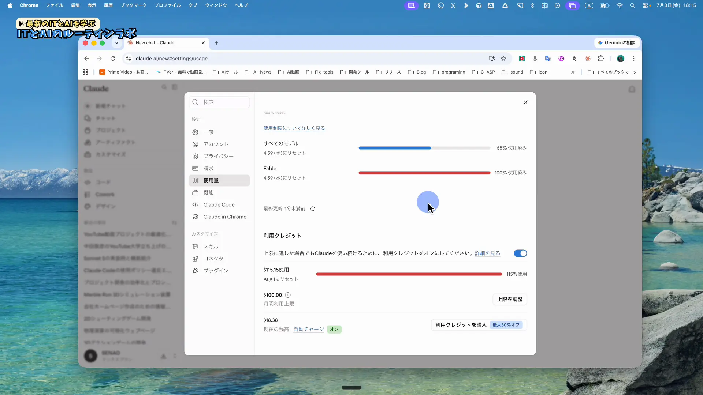703x395 pixels.
Task: Open the コネクタ connectors section
Action: (x=219, y=259)
